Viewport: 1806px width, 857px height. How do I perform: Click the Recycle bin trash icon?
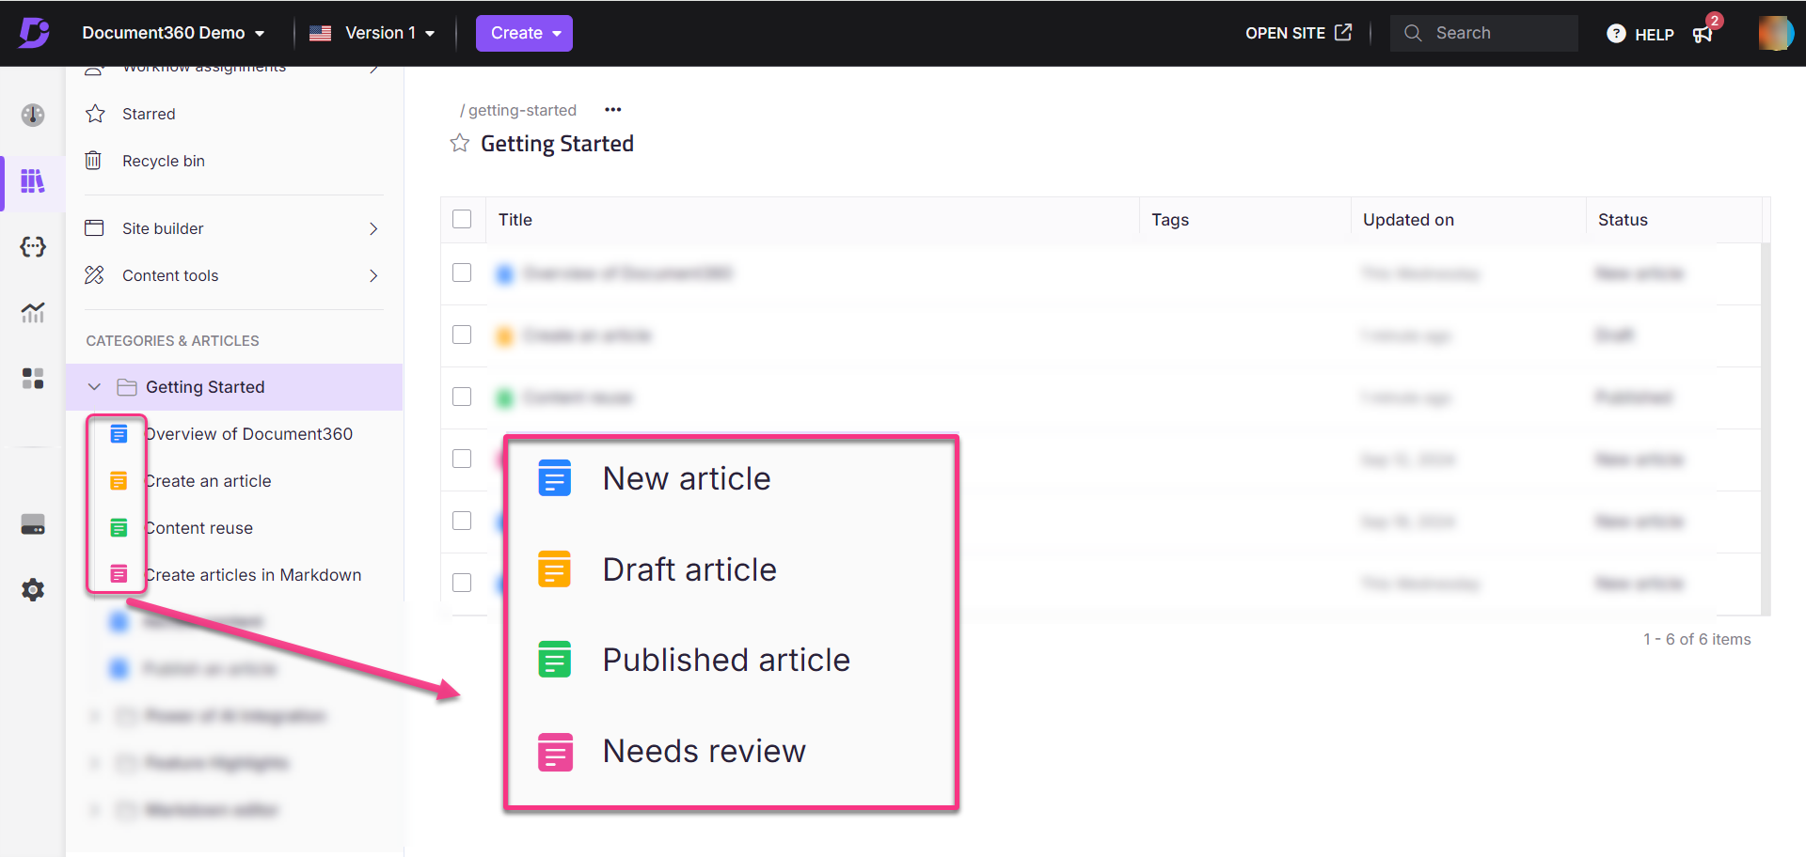93,161
